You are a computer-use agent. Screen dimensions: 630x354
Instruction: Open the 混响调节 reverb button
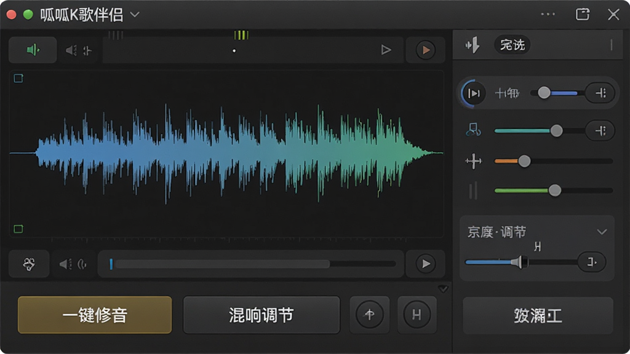261,315
